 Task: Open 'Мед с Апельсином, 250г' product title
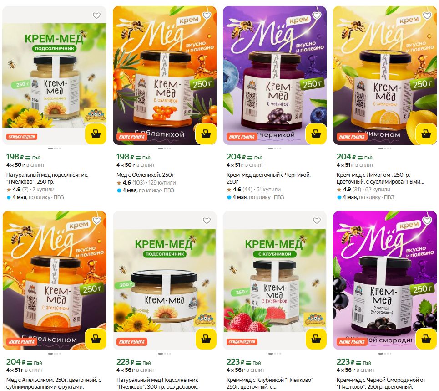54,383
